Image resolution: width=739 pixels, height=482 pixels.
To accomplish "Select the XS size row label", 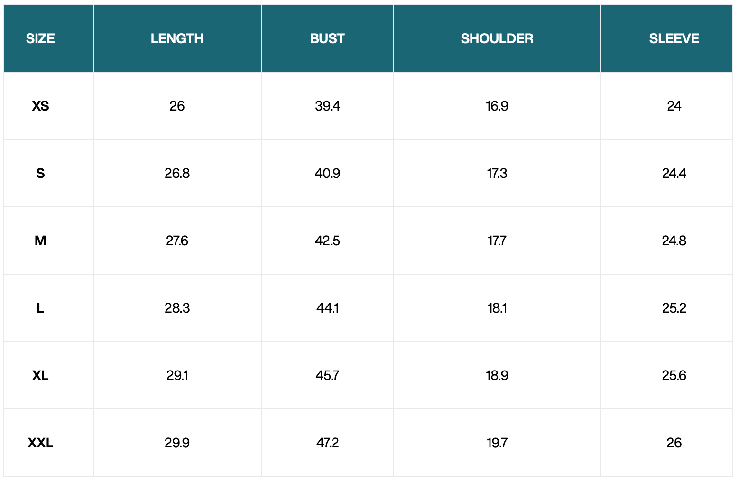I will click(x=40, y=106).
